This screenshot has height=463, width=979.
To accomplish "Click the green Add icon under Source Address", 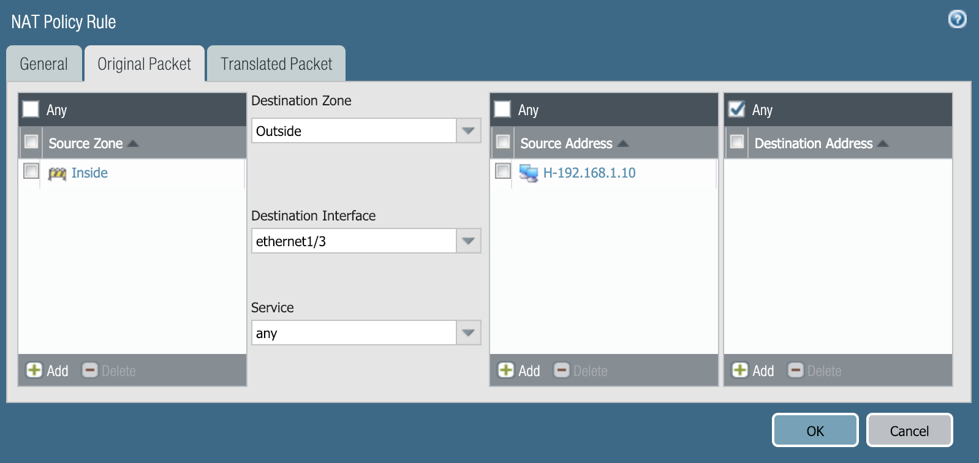I will click(506, 370).
